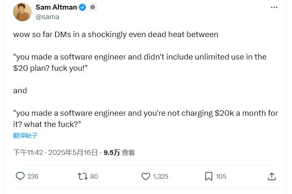Click the 2025年5月16日 date
292x194 pixels.
point(73,152)
